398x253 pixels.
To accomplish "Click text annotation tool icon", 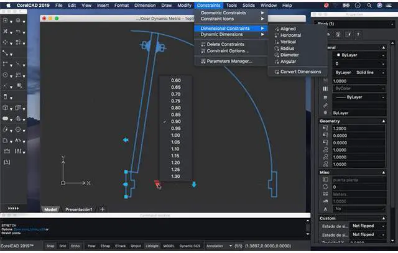I will pos(18,140).
